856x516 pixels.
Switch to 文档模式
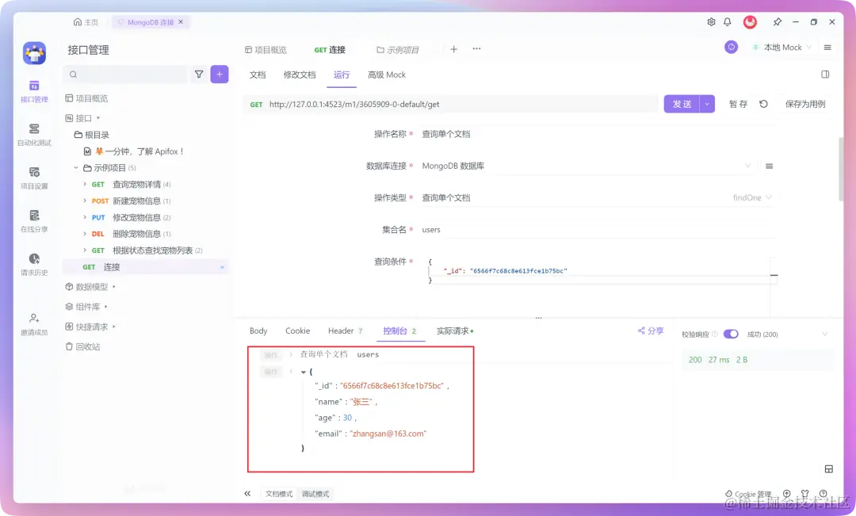coord(278,494)
